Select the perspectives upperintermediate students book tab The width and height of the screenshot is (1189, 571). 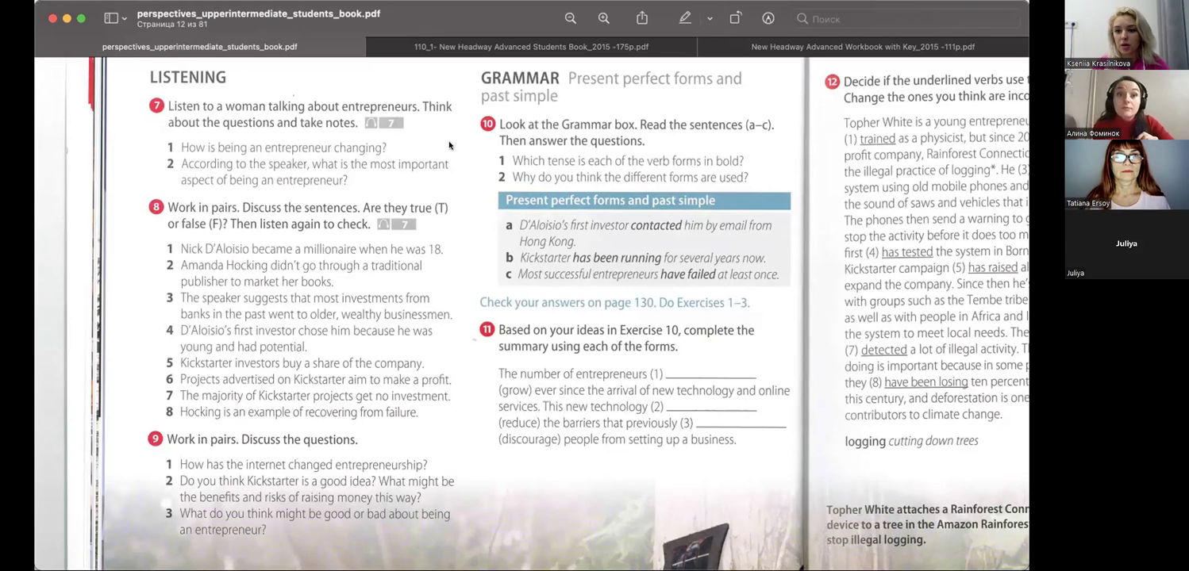pos(199,47)
